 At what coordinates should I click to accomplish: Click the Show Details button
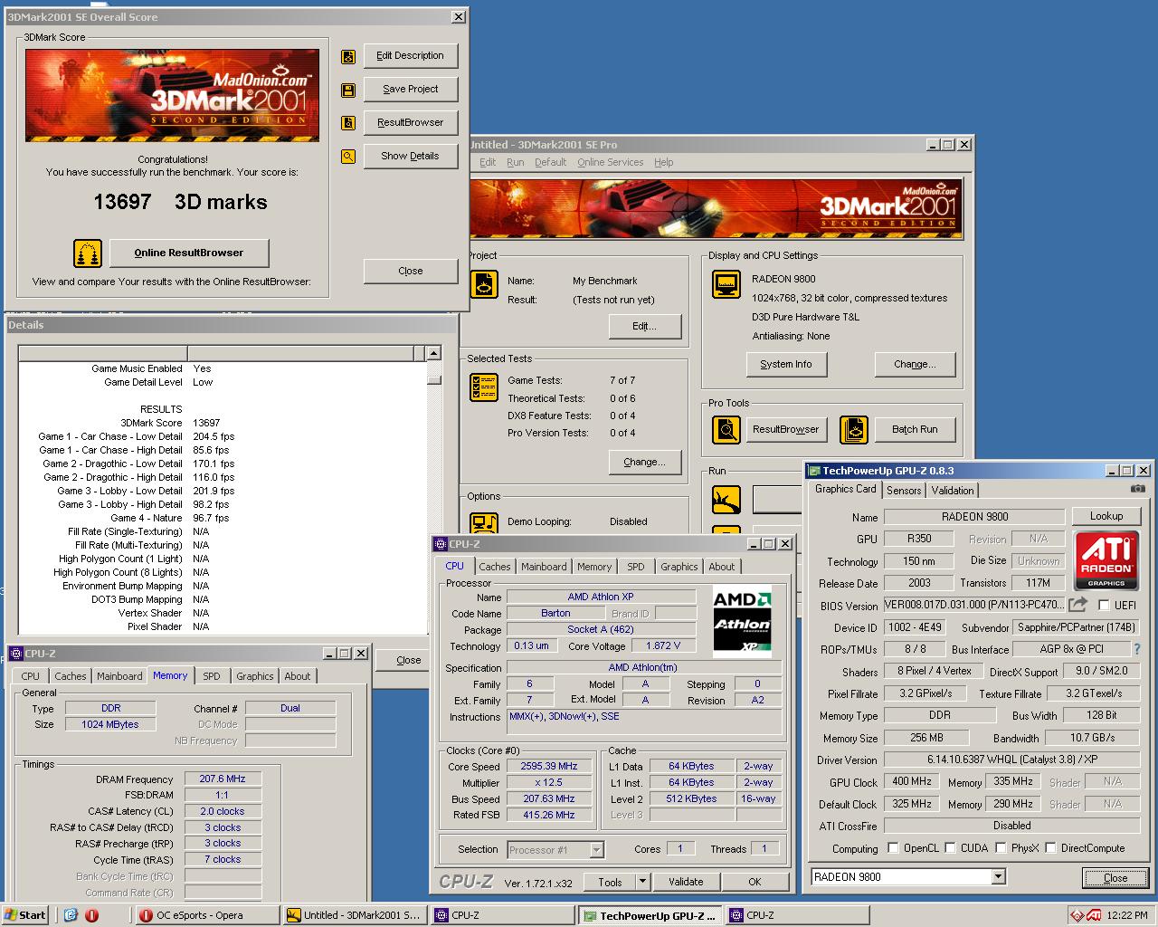[x=410, y=156]
